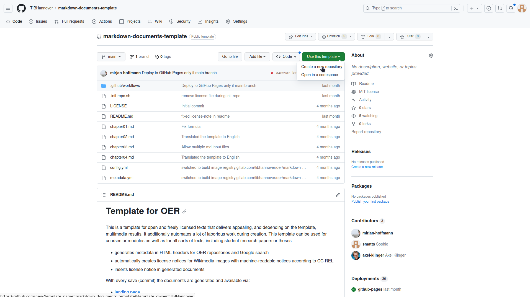Screen dimensions: 530x297
Task: Open the GitHub home via the Octocat logo
Action: pyautogui.click(x=21, y=8)
